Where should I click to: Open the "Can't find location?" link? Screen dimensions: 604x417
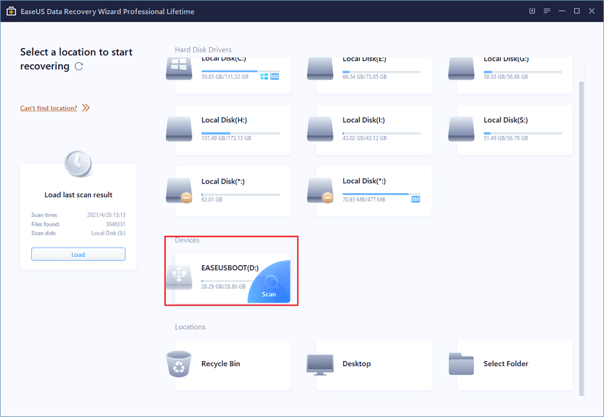click(x=49, y=108)
